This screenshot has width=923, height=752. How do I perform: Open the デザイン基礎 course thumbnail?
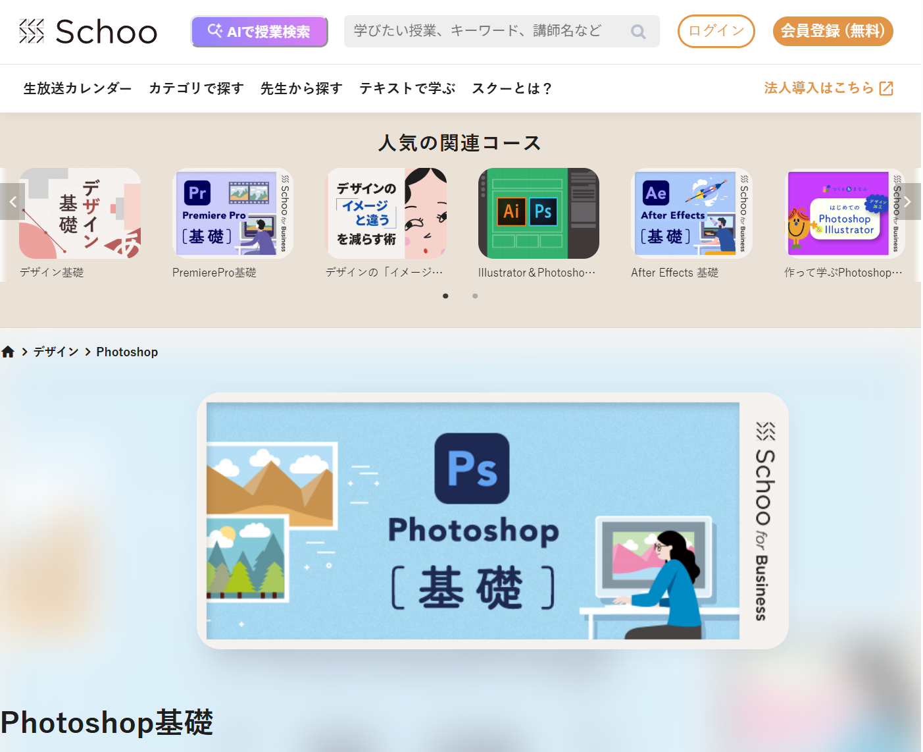pos(80,213)
